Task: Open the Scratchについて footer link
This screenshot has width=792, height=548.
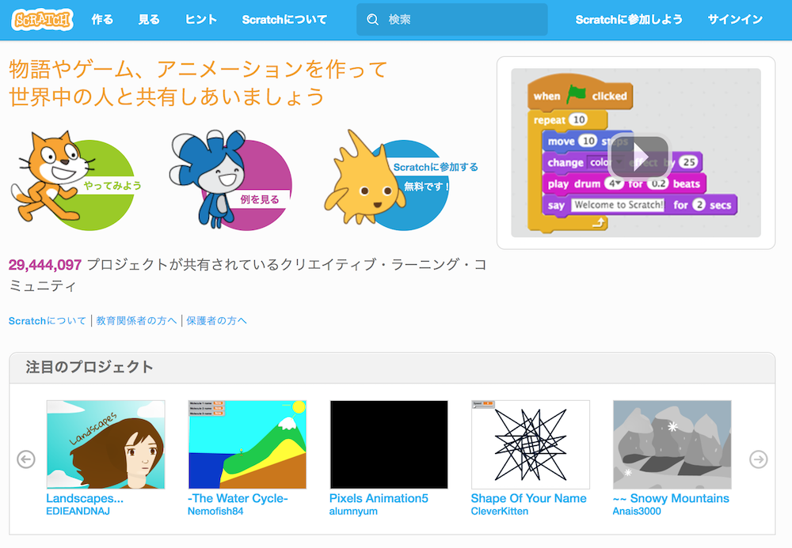Action: [x=48, y=320]
